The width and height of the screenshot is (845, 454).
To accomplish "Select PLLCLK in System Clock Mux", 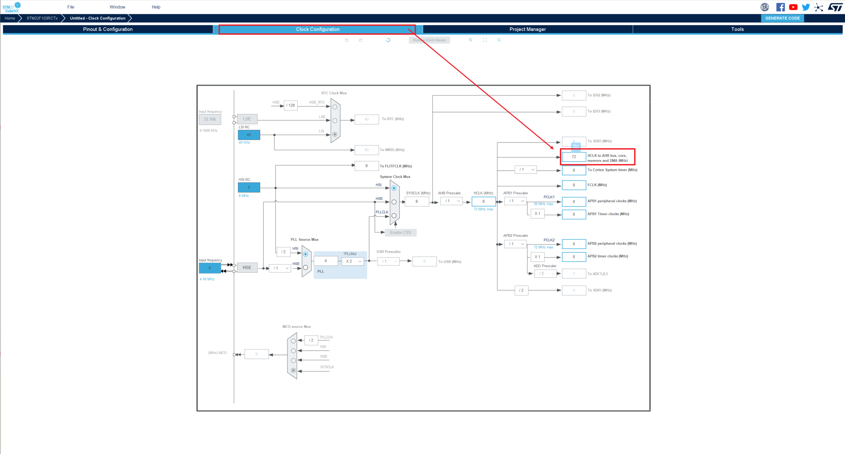I will pos(394,215).
